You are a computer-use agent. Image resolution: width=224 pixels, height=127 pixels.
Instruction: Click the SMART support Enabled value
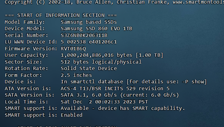(x=71, y=115)
